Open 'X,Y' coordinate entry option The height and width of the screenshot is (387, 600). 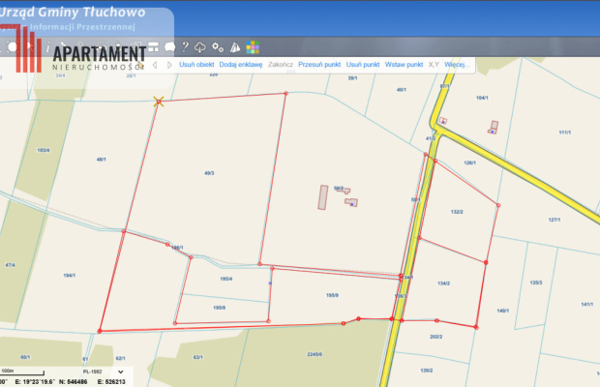[x=434, y=65]
